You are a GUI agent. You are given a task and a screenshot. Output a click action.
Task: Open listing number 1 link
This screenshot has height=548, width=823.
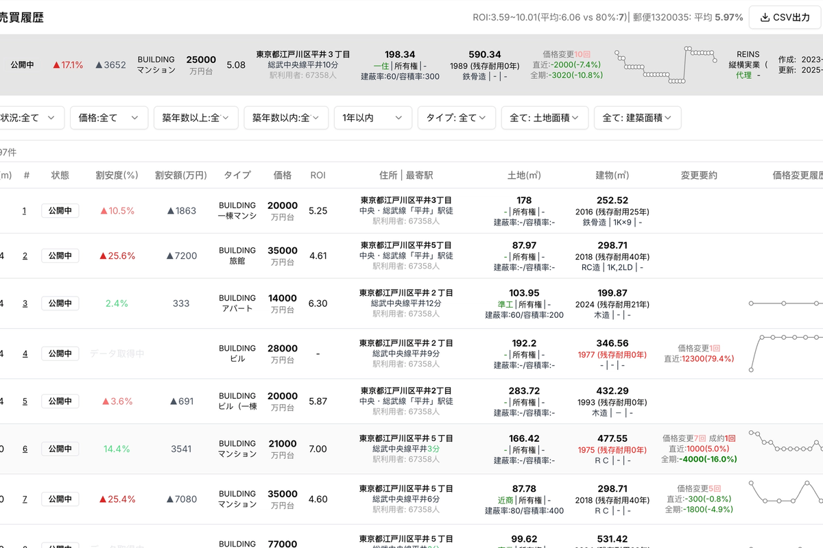point(25,210)
